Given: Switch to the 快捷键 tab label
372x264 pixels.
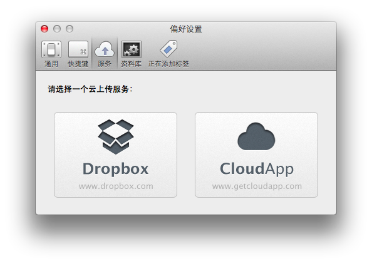Looking at the screenshot, I should [78, 64].
